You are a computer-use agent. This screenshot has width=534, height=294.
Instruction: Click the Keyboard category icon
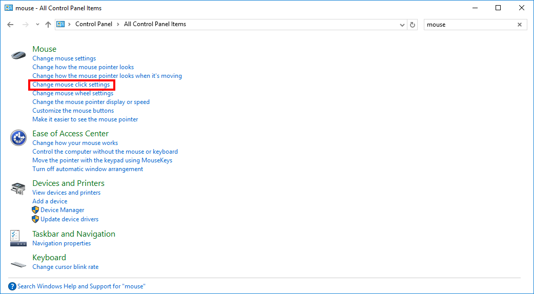point(18,263)
